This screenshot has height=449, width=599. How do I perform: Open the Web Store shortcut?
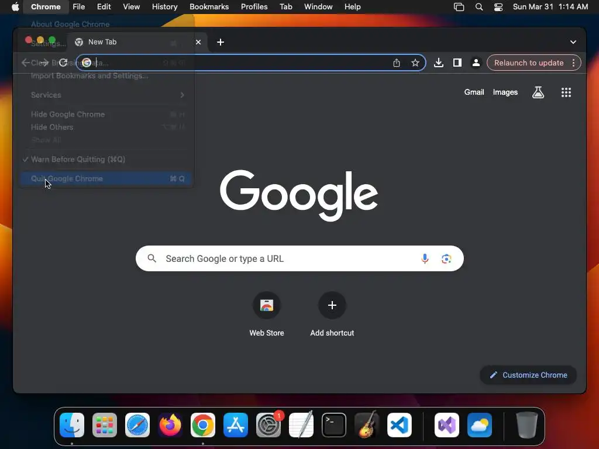click(x=267, y=315)
